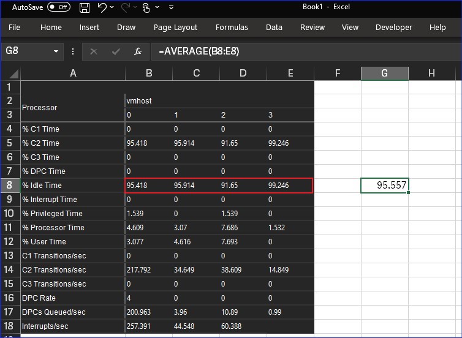Image resolution: width=462 pixels, height=338 pixels.
Task: Toggle the AutoSave switch
Action: click(59, 7)
